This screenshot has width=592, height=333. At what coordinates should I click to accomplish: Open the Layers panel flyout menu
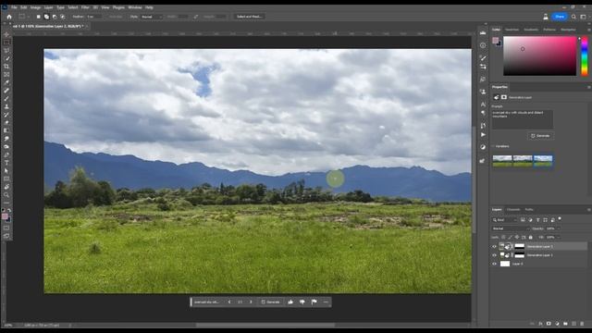point(588,210)
